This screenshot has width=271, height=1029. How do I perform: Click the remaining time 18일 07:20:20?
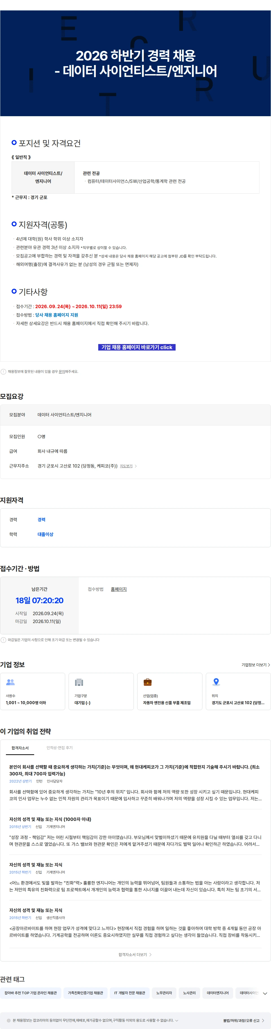tap(40, 600)
